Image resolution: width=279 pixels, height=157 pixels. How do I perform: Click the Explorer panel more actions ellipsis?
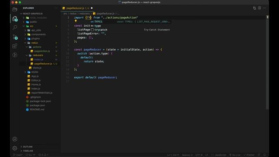[x=56, y=8]
